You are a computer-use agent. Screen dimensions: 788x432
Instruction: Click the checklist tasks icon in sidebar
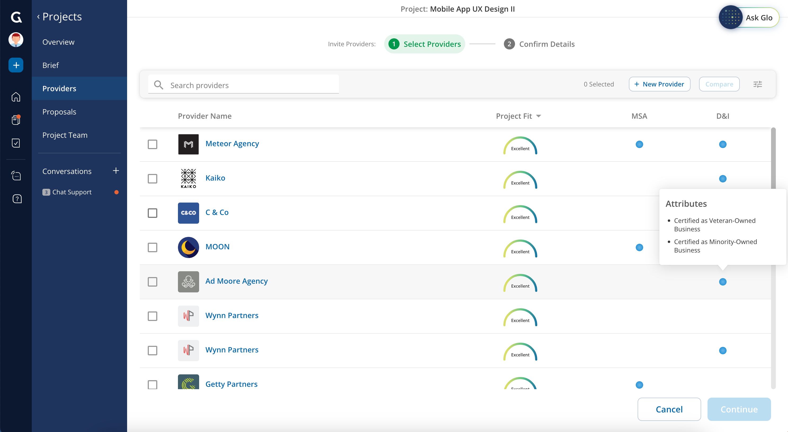16,143
